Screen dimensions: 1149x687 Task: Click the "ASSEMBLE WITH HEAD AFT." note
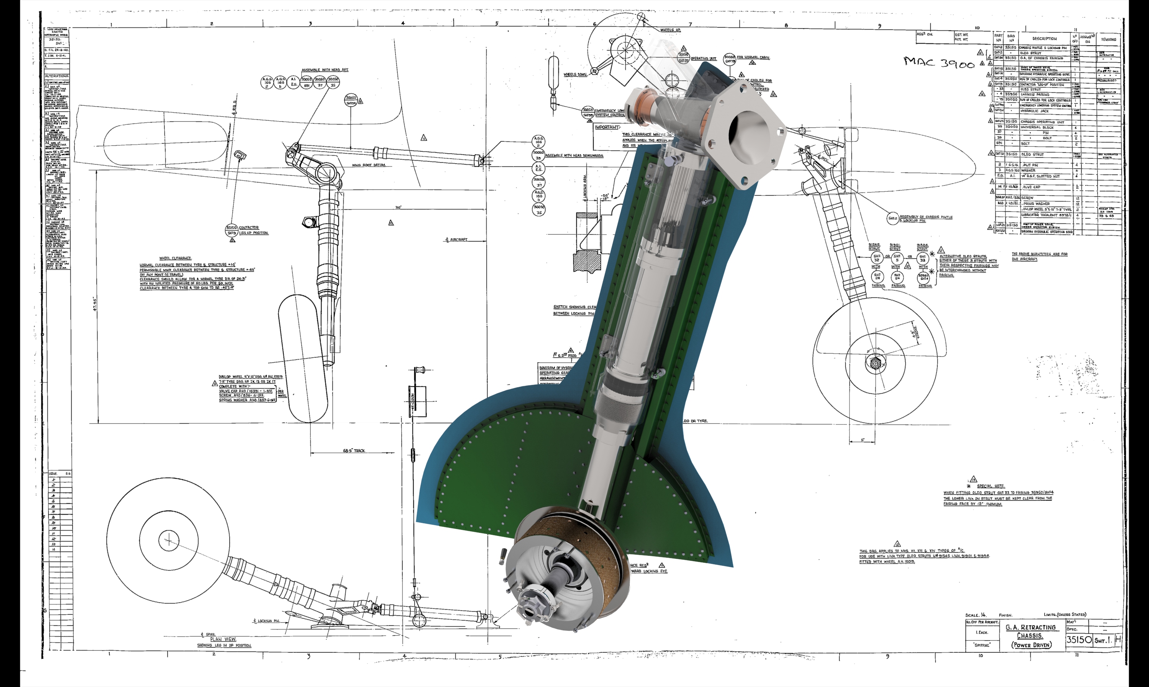click(x=325, y=70)
